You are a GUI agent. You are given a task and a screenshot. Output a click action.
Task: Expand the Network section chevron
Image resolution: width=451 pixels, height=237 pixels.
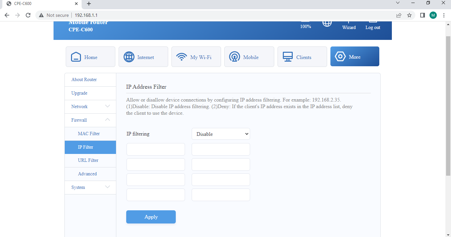107,106
